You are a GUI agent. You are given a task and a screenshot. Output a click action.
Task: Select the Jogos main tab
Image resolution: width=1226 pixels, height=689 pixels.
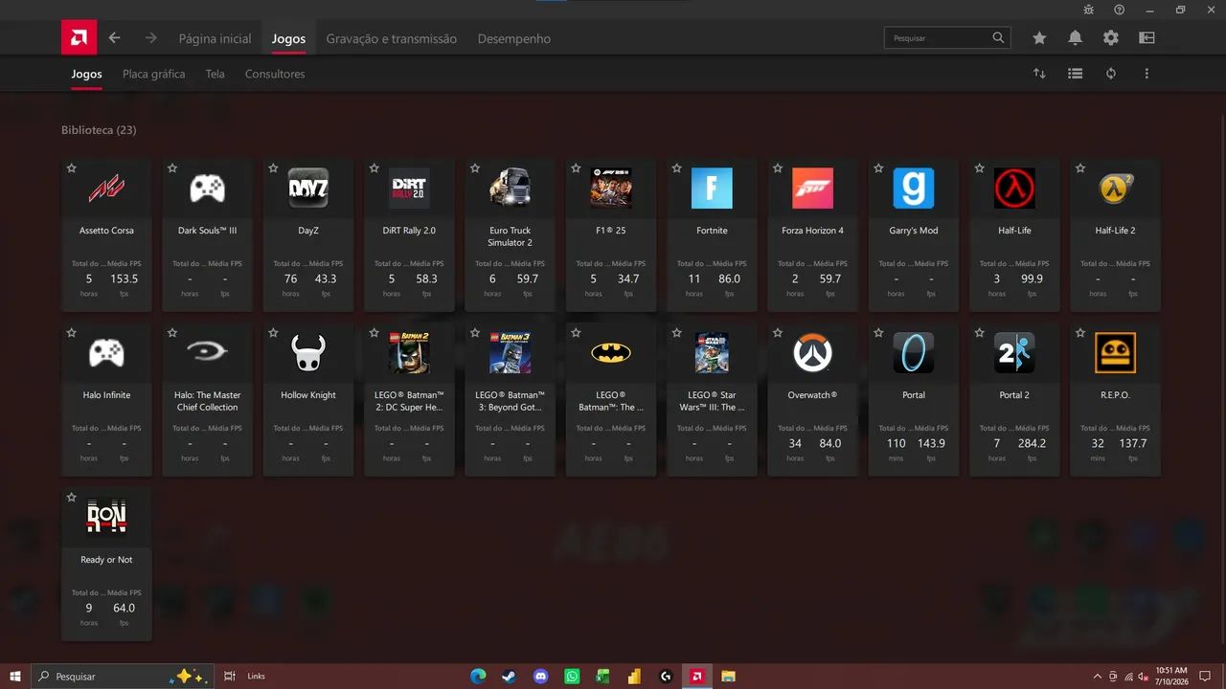click(x=288, y=39)
